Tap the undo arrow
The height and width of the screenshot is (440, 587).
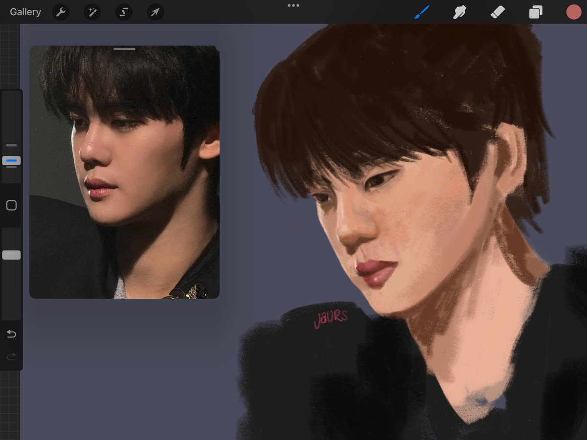[x=11, y=334]
